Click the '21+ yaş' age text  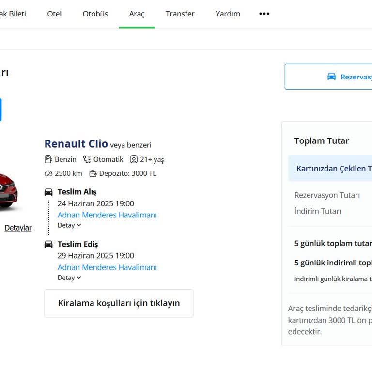(x=152, y=160)
